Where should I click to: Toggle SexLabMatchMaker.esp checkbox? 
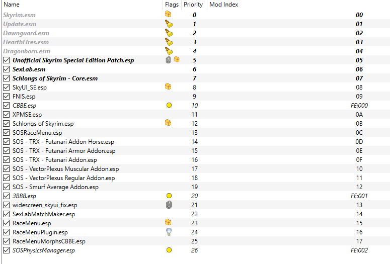pyautogui.click(x=7, y=214)
